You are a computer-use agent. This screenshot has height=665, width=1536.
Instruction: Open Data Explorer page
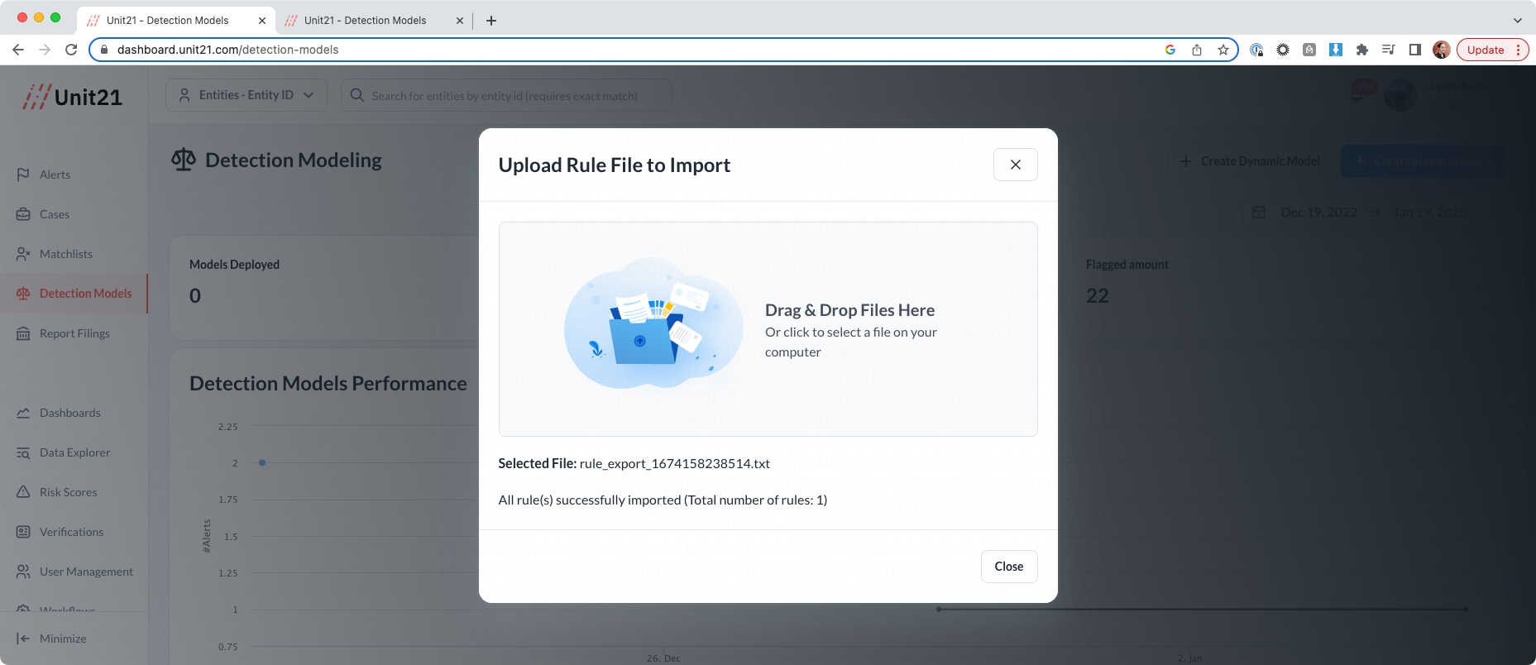74,452
